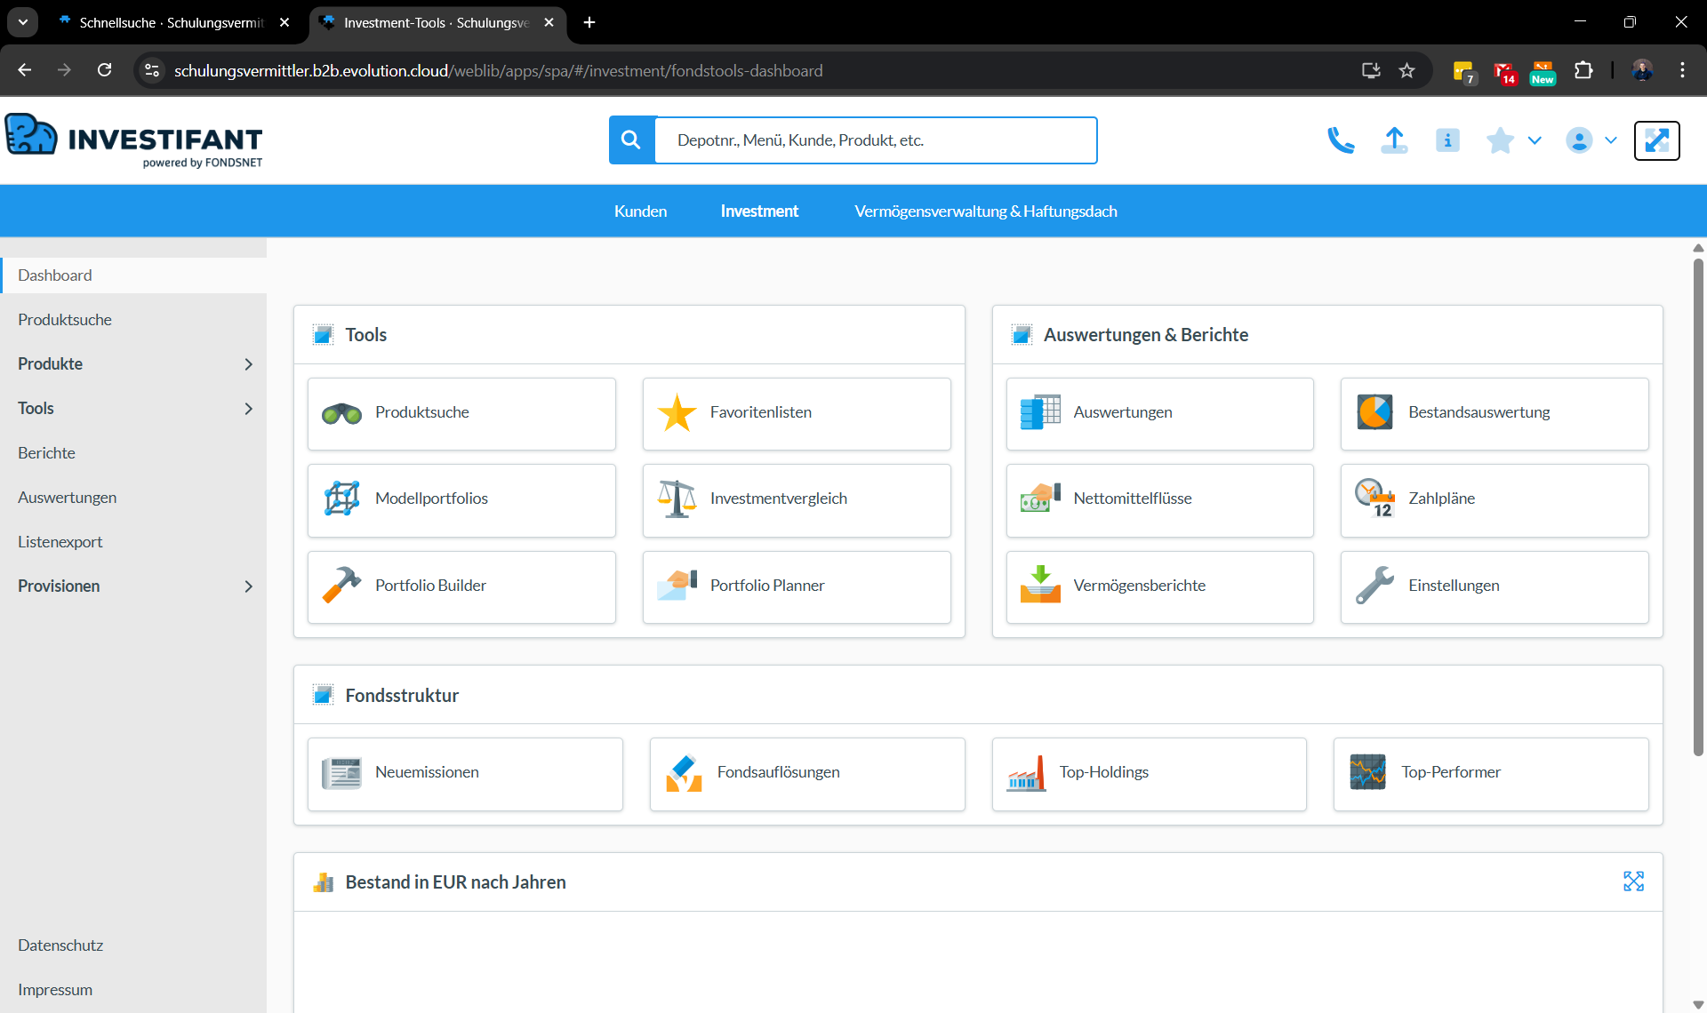Viewport: 1707px width, 1013px height.
Task: Open Portfolio Builder hammer tile
Action: [461, 586]
